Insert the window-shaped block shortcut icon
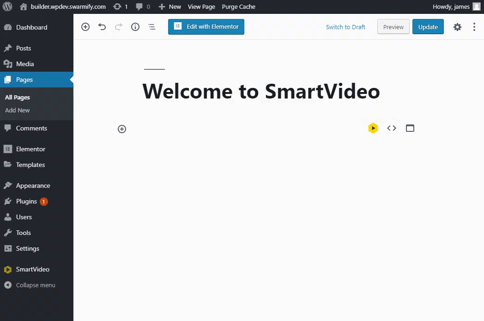This screenshot has width=484, height=321. click(x=410, y=128)
